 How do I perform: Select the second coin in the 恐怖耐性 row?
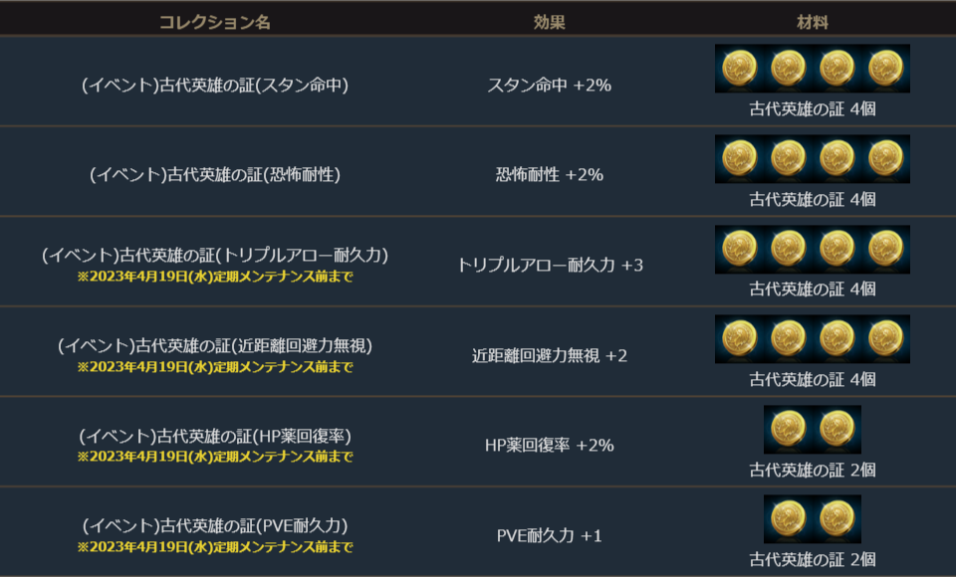click(x=788, y=159)
